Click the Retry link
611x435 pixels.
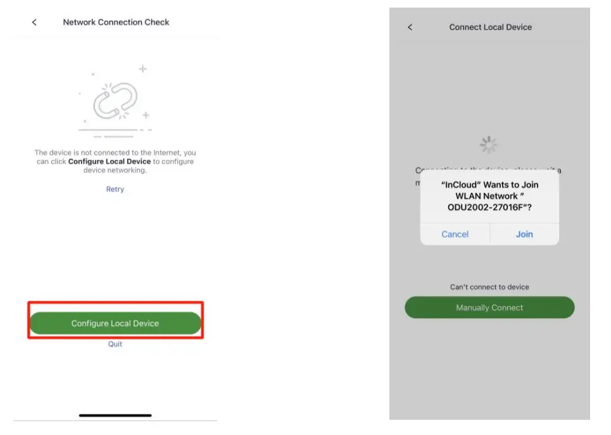click(x=115, y=189)
